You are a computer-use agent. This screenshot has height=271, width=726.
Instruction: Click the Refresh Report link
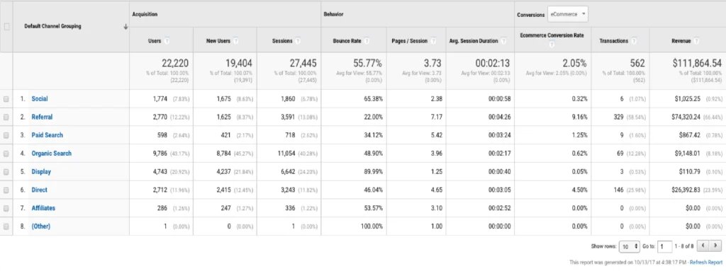pyautogui.click(x=705, y=263)
